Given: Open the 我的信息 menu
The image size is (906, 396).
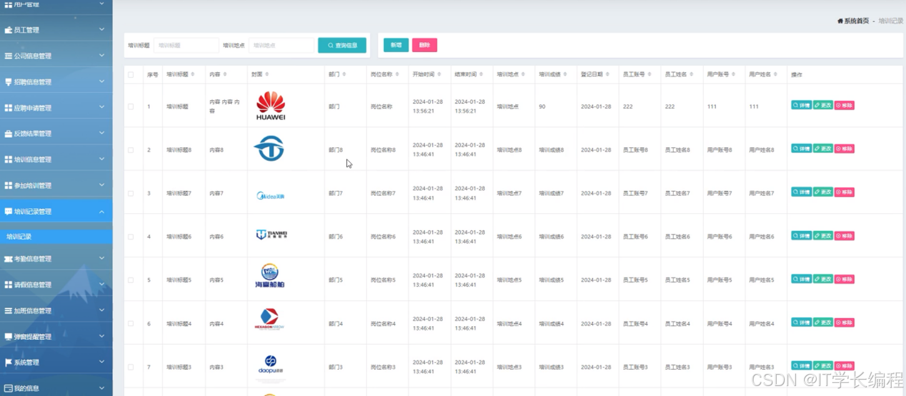Looking at the screenshot, I should [56, 388].
